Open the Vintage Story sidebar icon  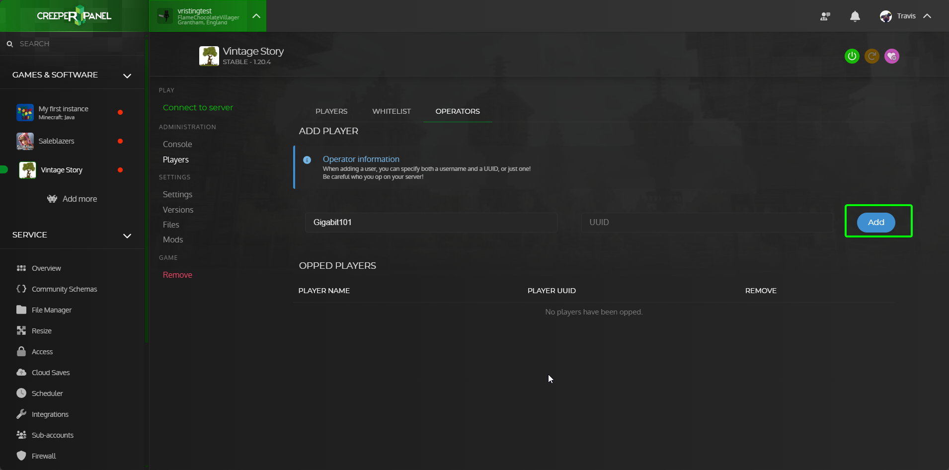(27, 170)
